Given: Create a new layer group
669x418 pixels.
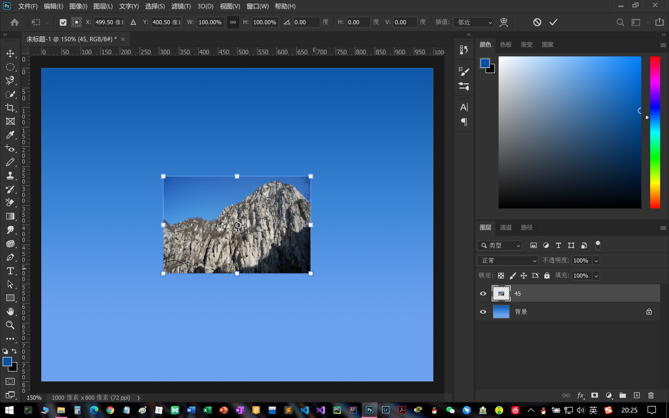Looking at the screenshot, I should [622, 395].
